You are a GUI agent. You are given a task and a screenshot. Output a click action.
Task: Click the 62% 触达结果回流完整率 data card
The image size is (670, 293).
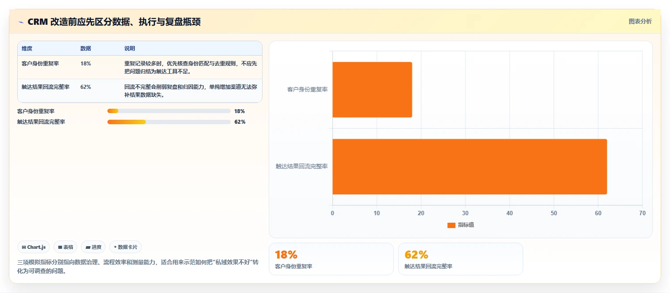click(x=461, y=259)
